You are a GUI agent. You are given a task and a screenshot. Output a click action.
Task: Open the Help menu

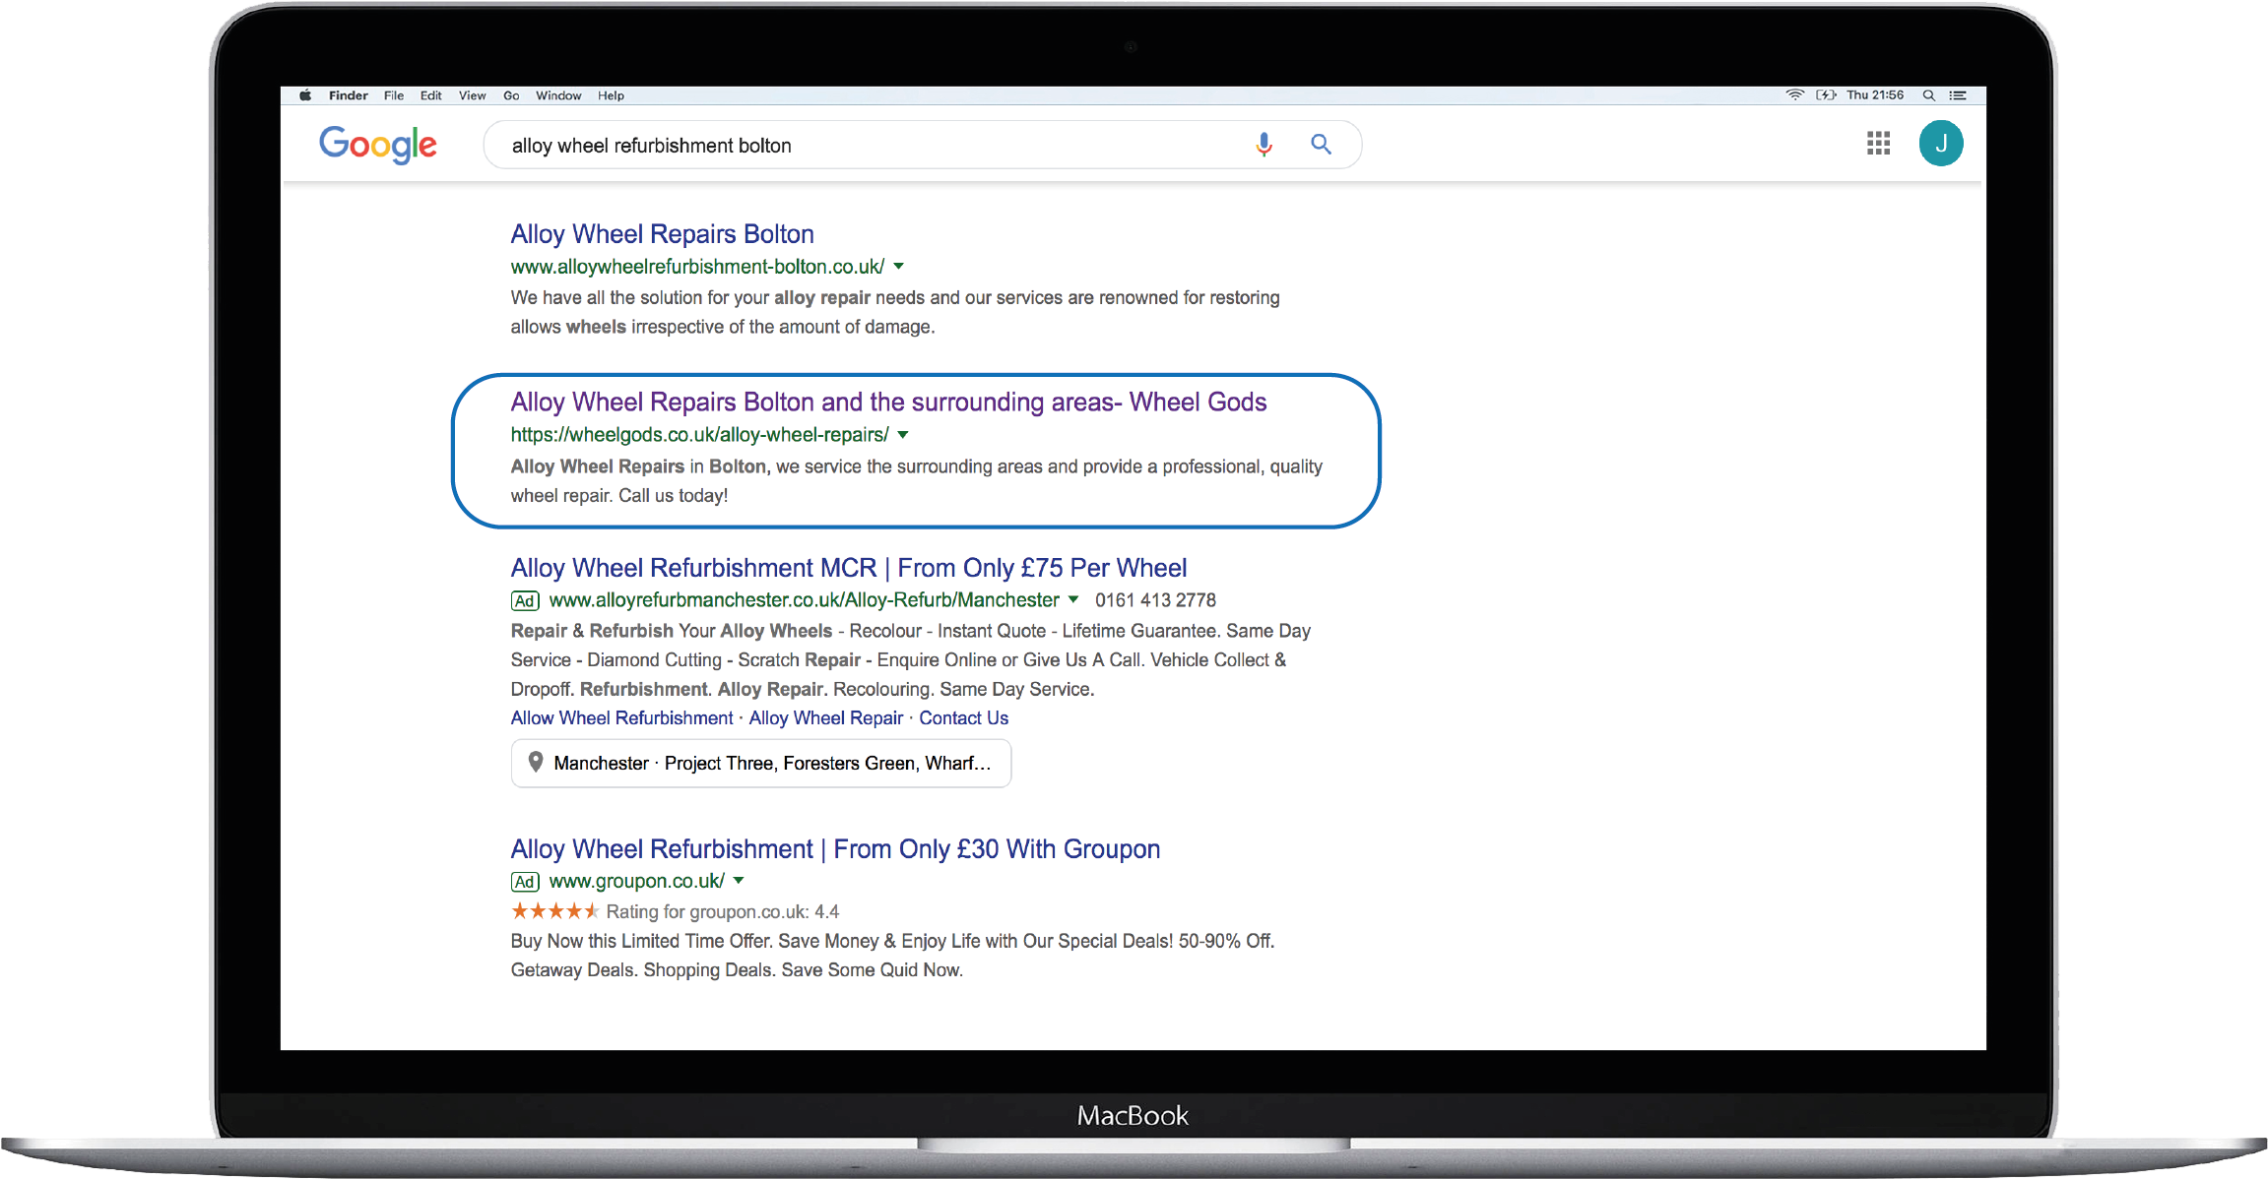coord(611,95)
